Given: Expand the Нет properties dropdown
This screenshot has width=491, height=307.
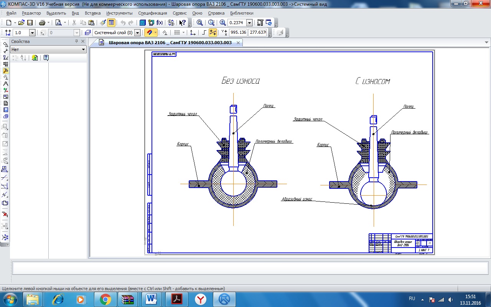Looking at the screenshot, I should coord(84,50).
